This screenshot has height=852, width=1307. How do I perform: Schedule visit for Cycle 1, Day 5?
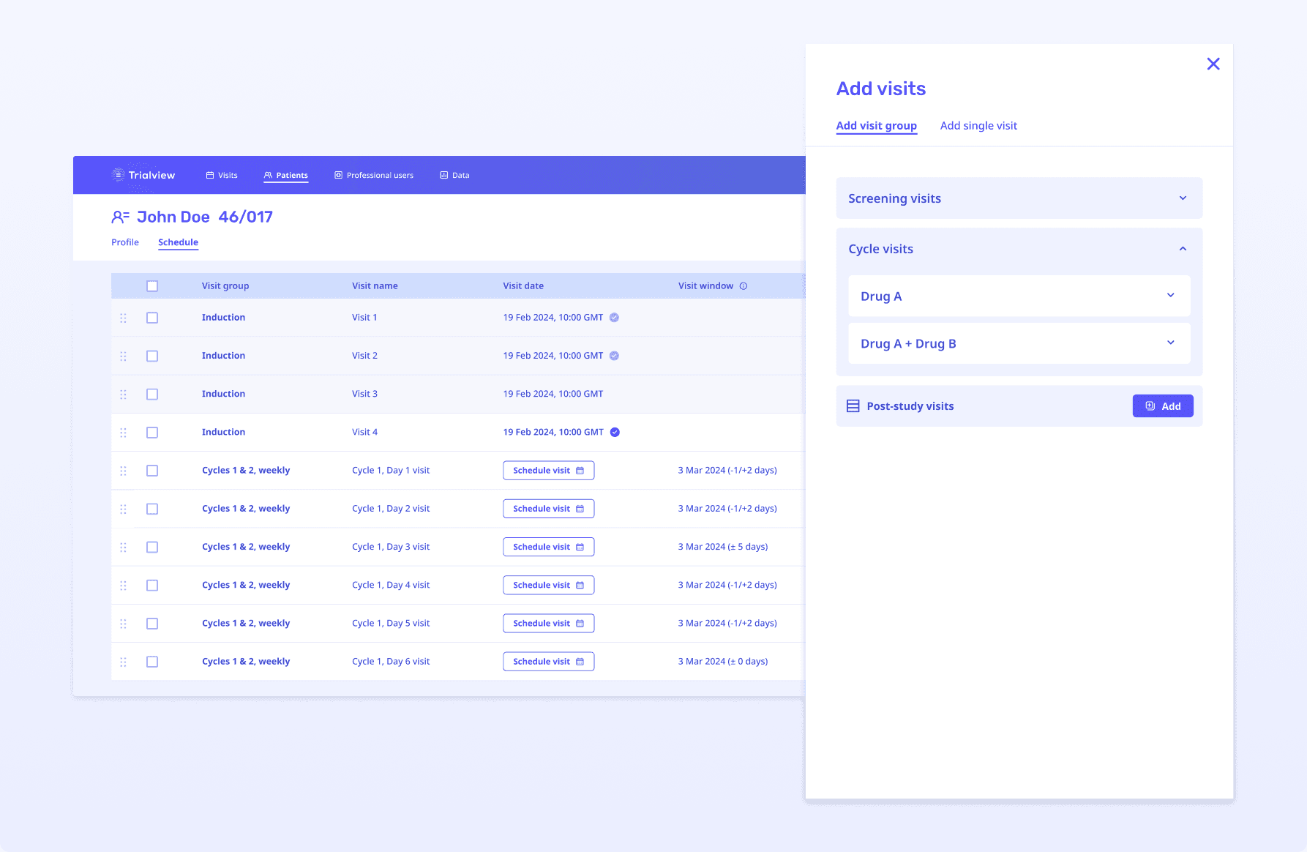tap(549, 624)
